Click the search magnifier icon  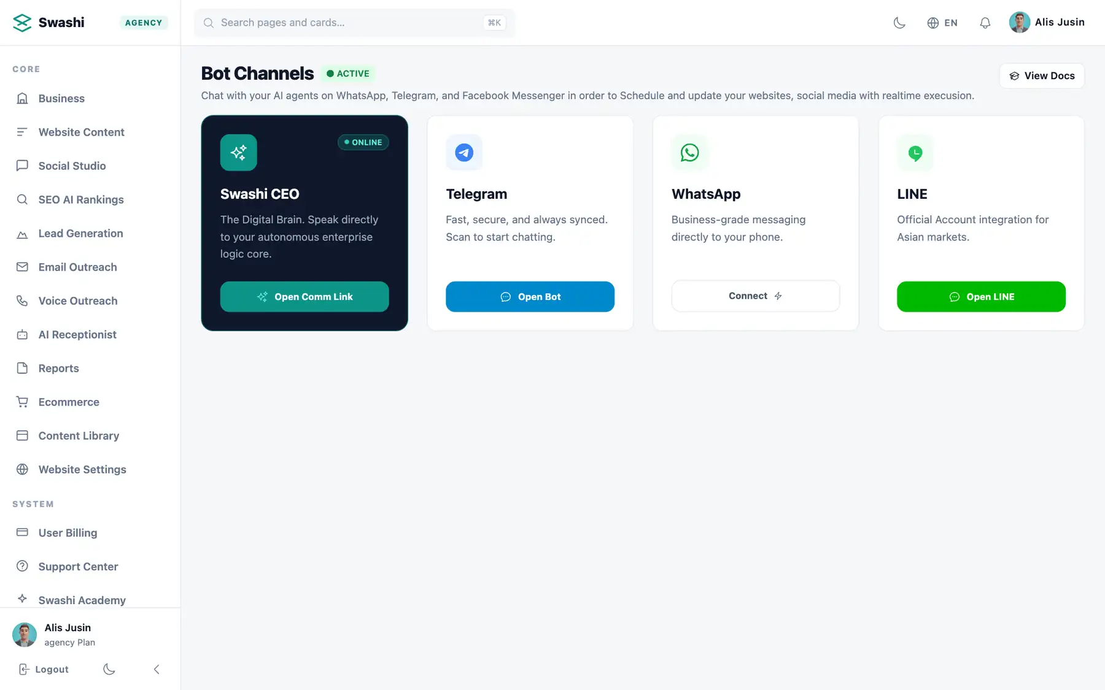pyautogui.click(x=209, y=23)
